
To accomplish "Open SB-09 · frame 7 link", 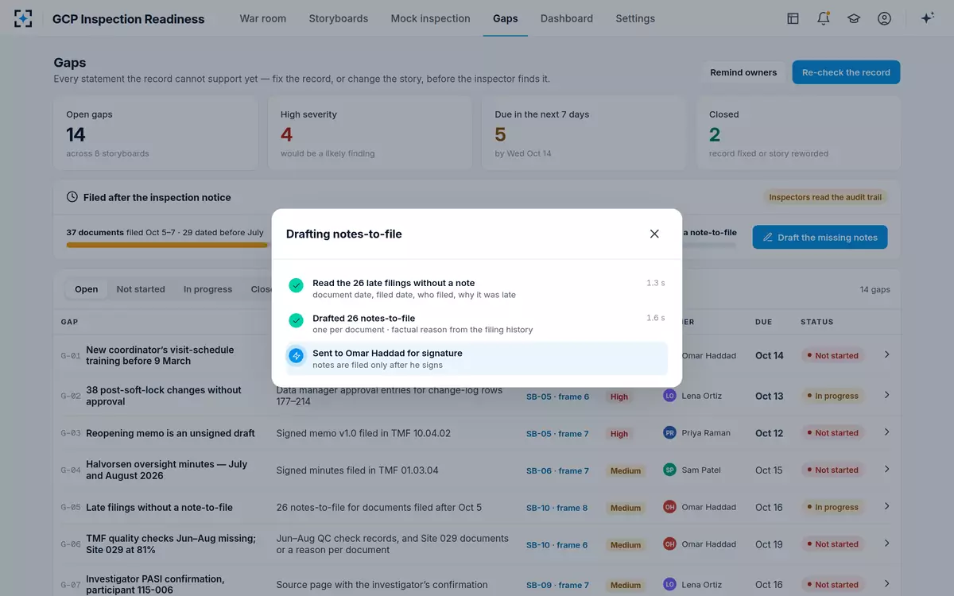I will coord(557,585).
